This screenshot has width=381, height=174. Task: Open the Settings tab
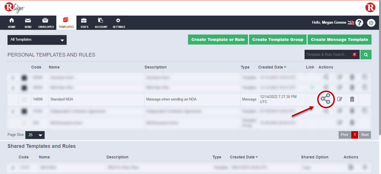(119, 23)
